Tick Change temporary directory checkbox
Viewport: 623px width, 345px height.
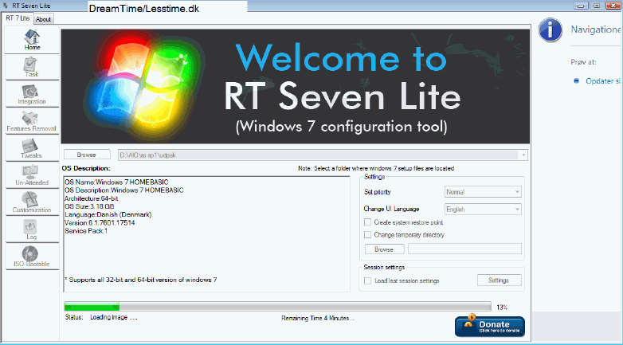(368, 234)
